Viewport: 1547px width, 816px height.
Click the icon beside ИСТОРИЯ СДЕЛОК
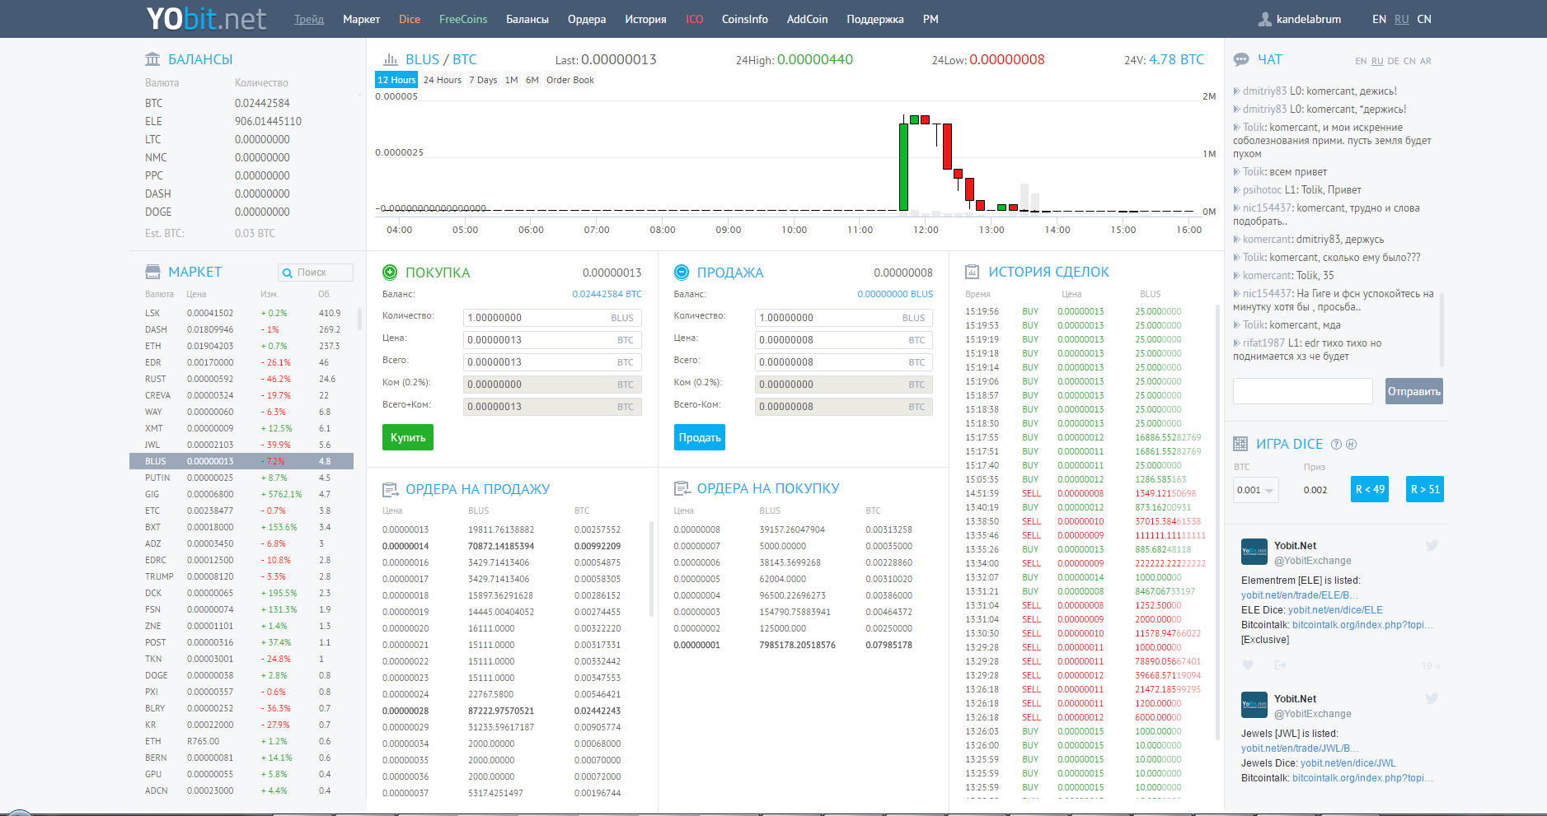point(973,272)
